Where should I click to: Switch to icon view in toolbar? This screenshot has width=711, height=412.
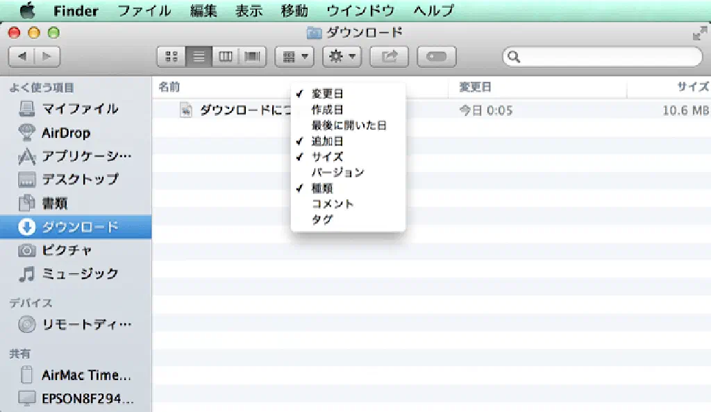172,57
